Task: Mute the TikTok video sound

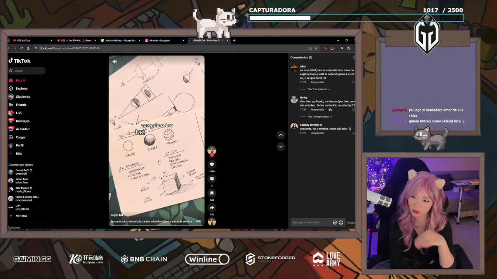Action: coord(115,61)
